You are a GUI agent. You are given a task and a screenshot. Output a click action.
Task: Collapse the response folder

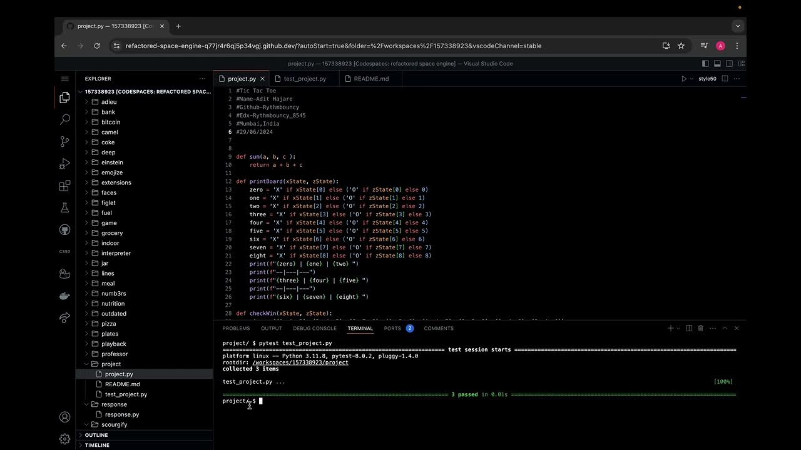click(x=86, y=404)
